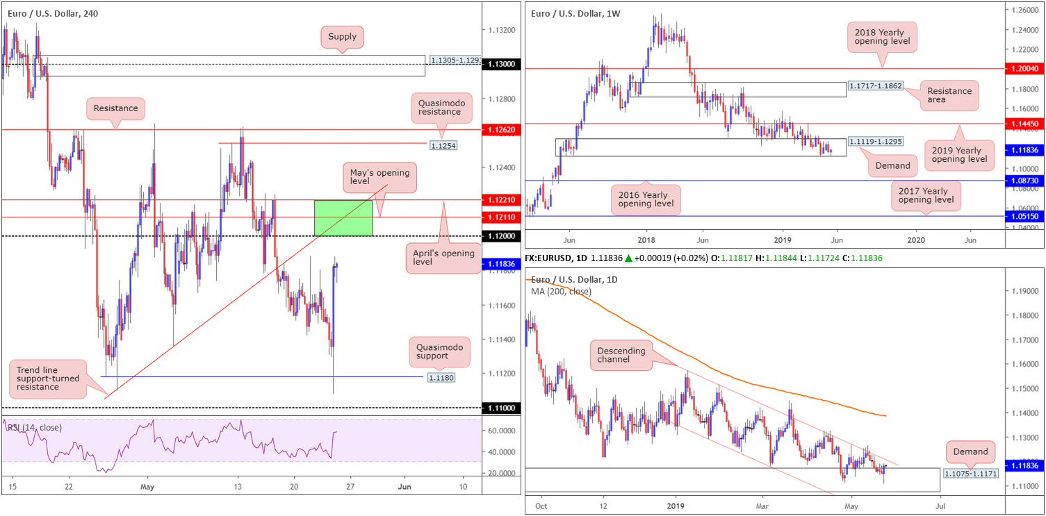Click the 1.08730 blue price label
The width and height of the screenshot is (1046, 516).
click(1024, 181)
